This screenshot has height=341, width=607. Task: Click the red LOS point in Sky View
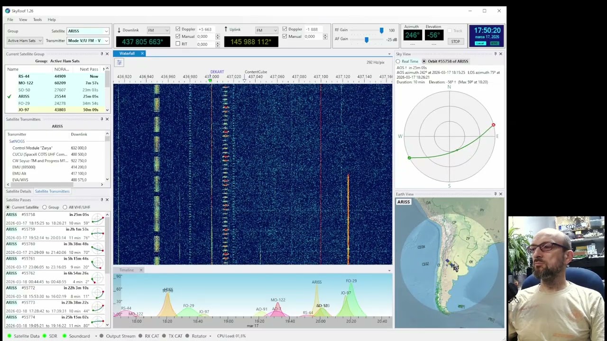click(493, 125)
